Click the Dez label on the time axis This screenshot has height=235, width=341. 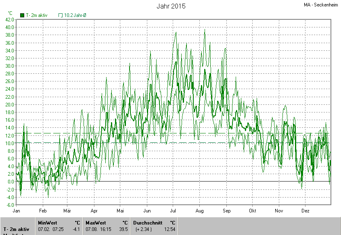coord(305,211)
